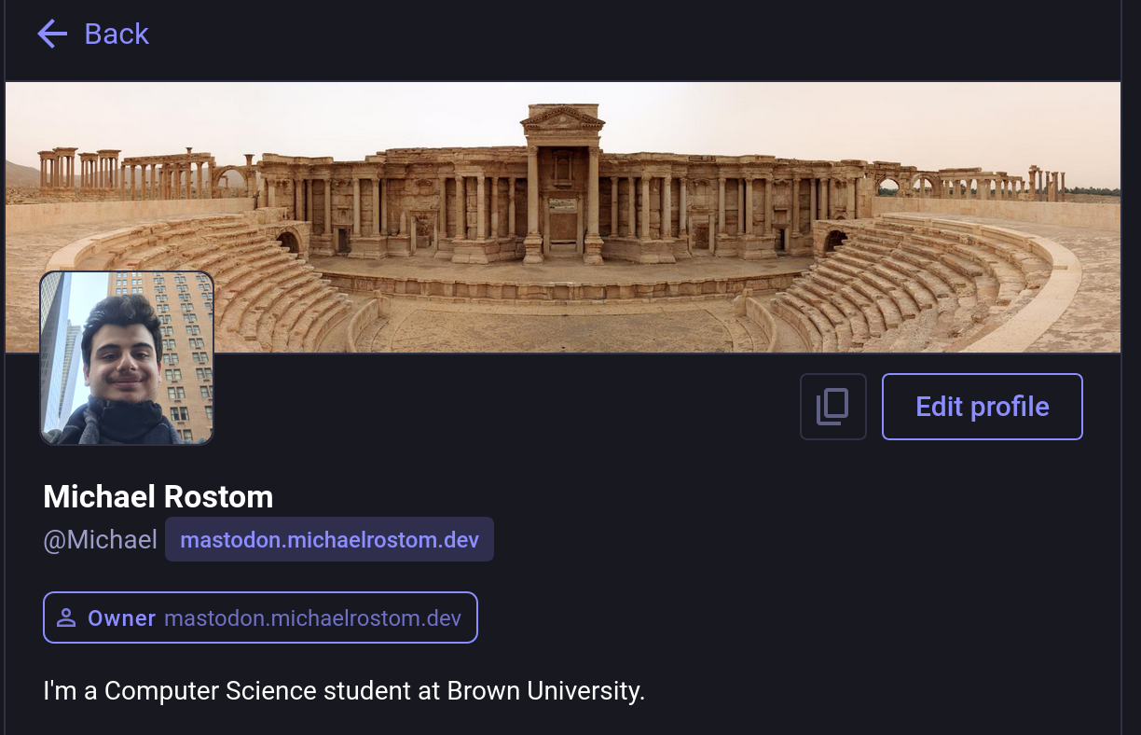Click the mastodon.michaelrostom.dev link in the Owner badge
This screenshot has width=1141, height=735.
pos(313,617)
